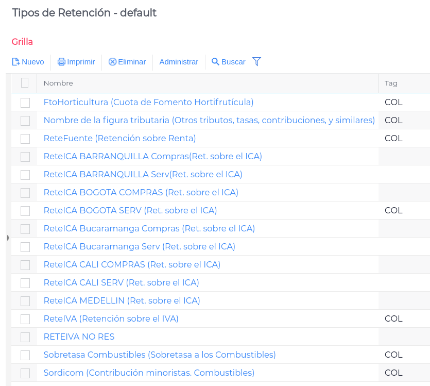This screenshot has width=430, height=386.
Task: Open the funnel filter icon
Action: (x=257, y=62)
